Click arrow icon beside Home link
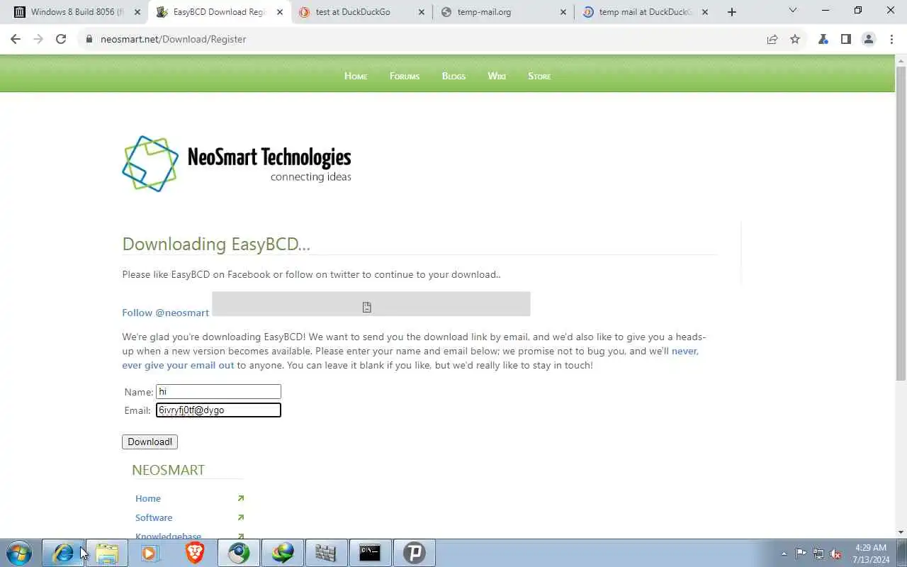The height and width of the screenshot is (567, 907). [241, 498]
